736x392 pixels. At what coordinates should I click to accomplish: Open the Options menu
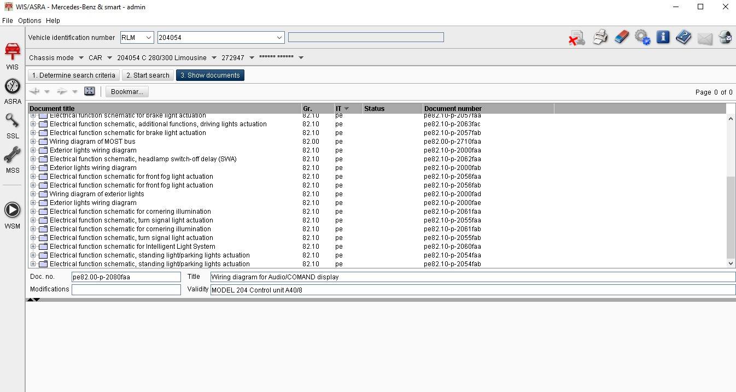tap(30, 20)
